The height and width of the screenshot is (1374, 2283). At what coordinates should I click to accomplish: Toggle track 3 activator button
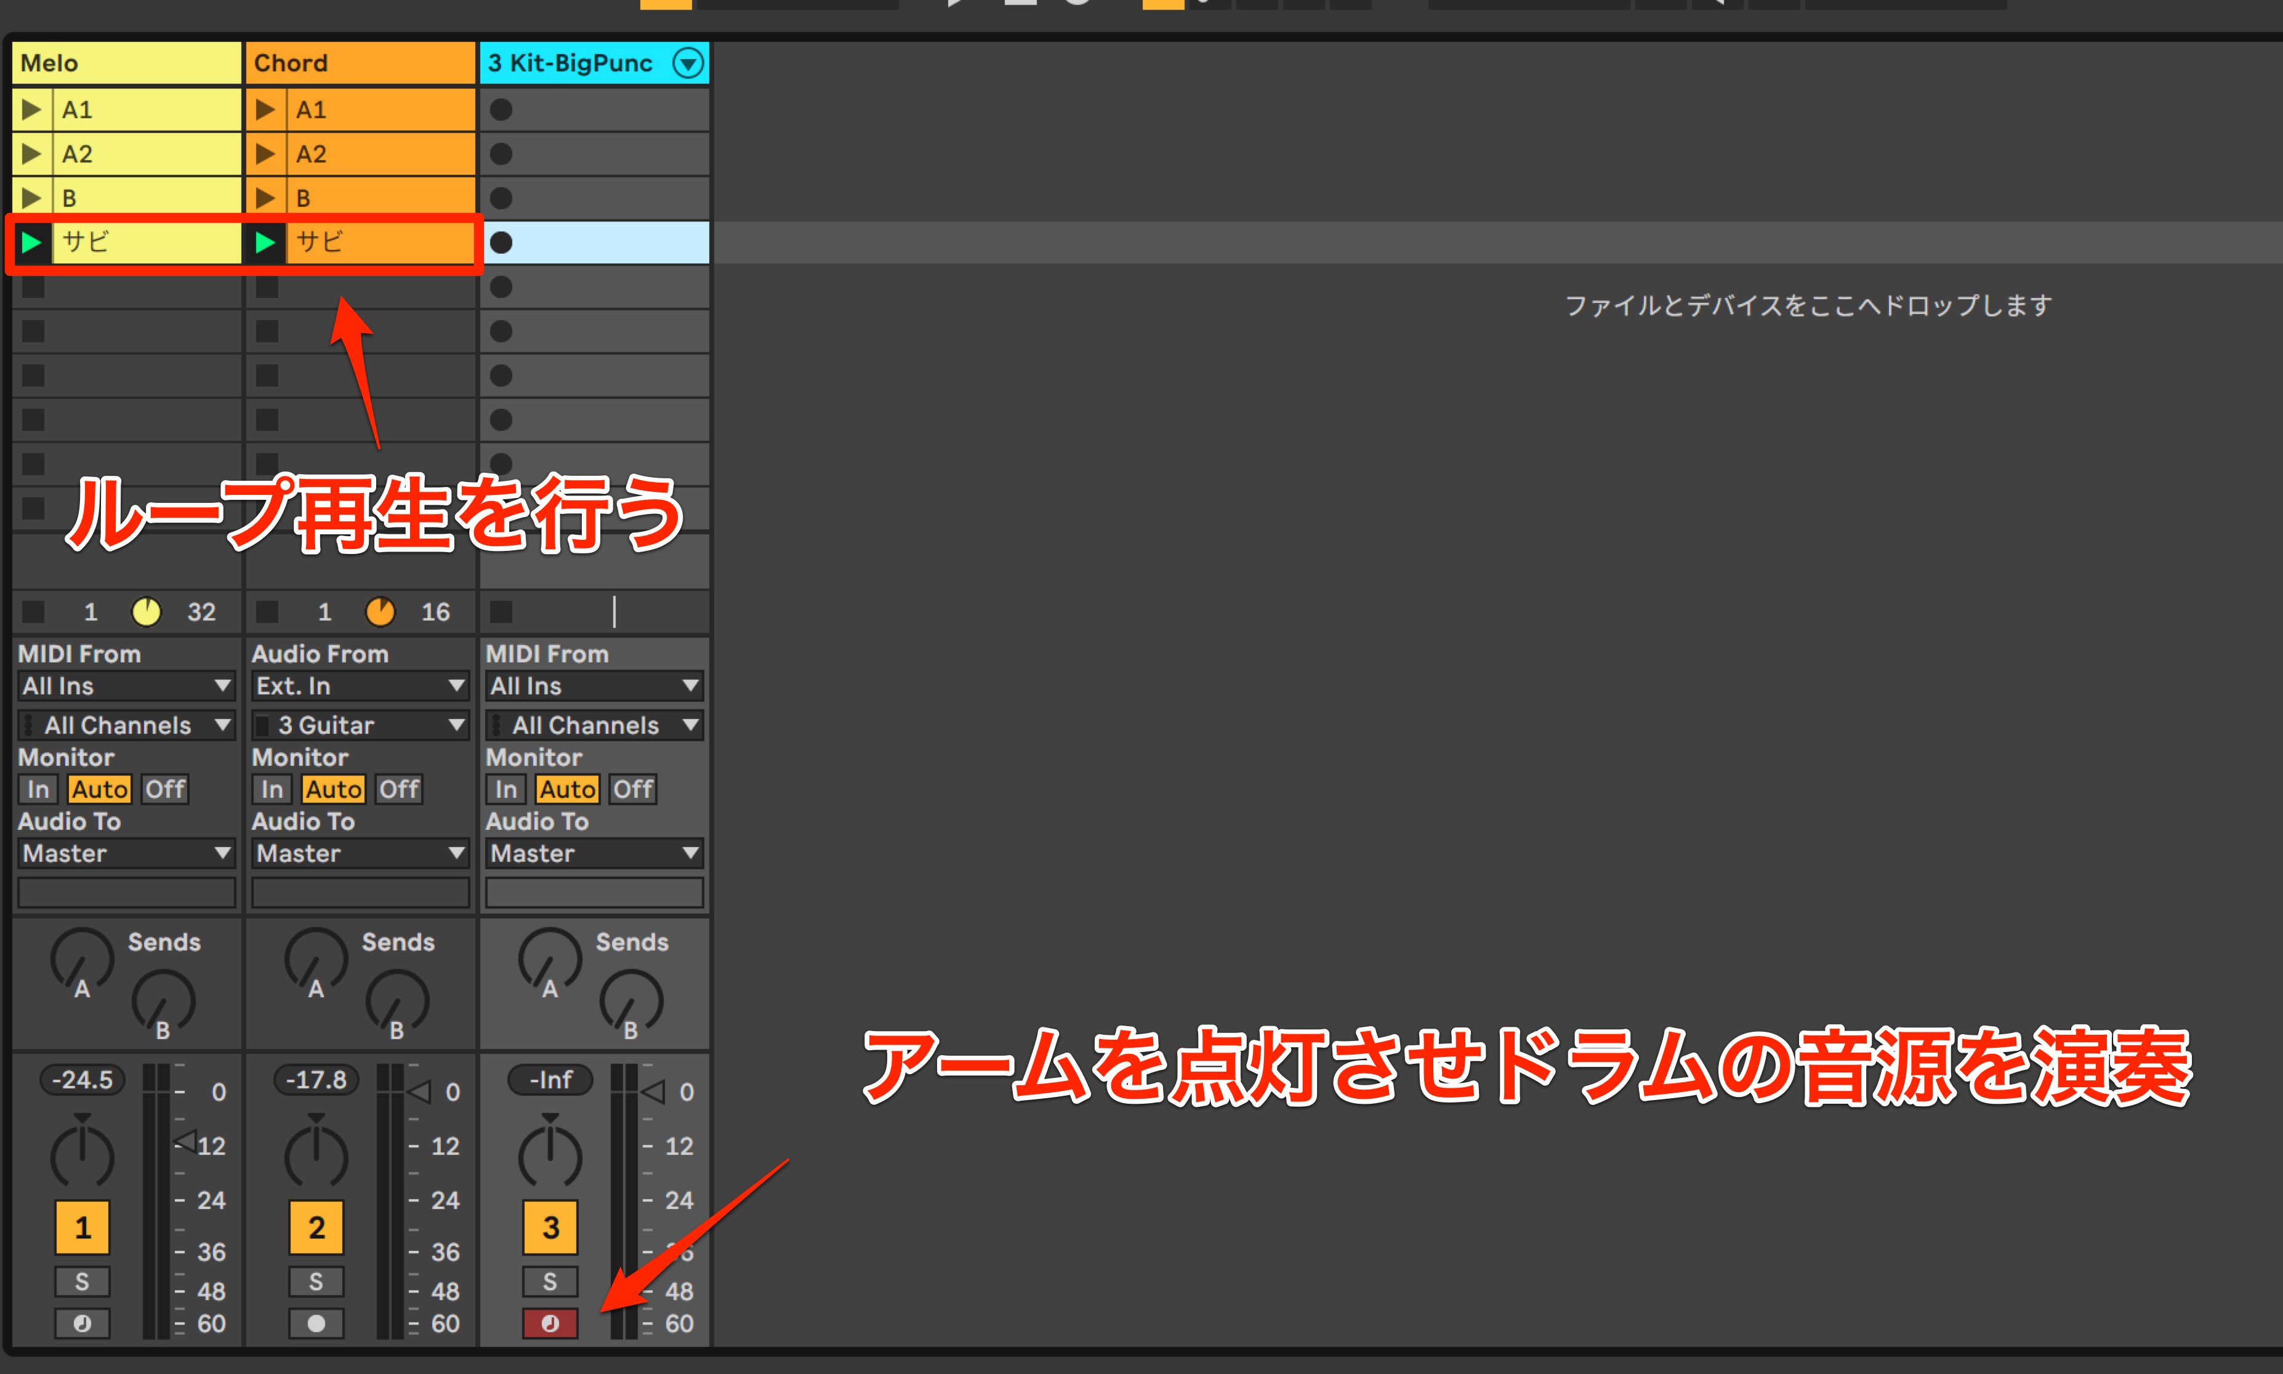tap(551, 1227)
